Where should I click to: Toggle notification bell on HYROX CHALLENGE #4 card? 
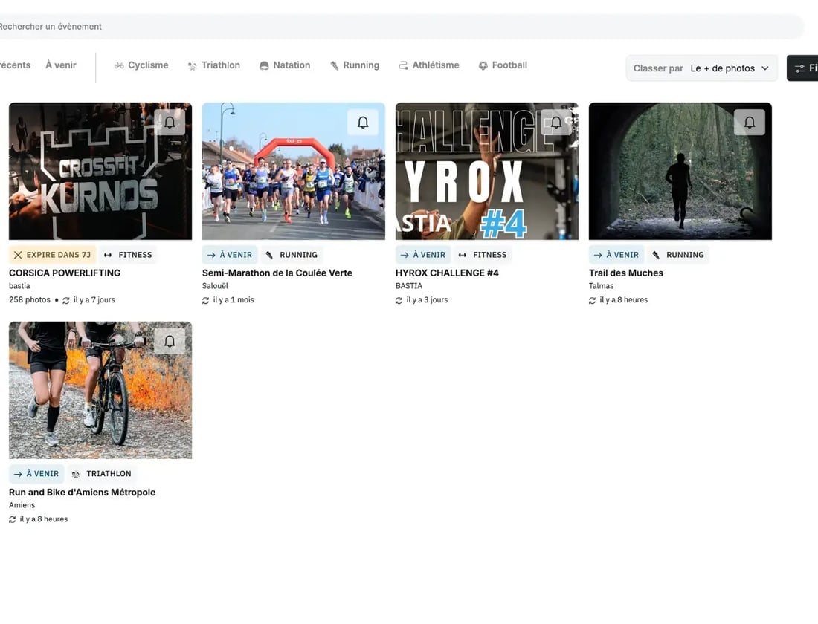tap(556, 123)
